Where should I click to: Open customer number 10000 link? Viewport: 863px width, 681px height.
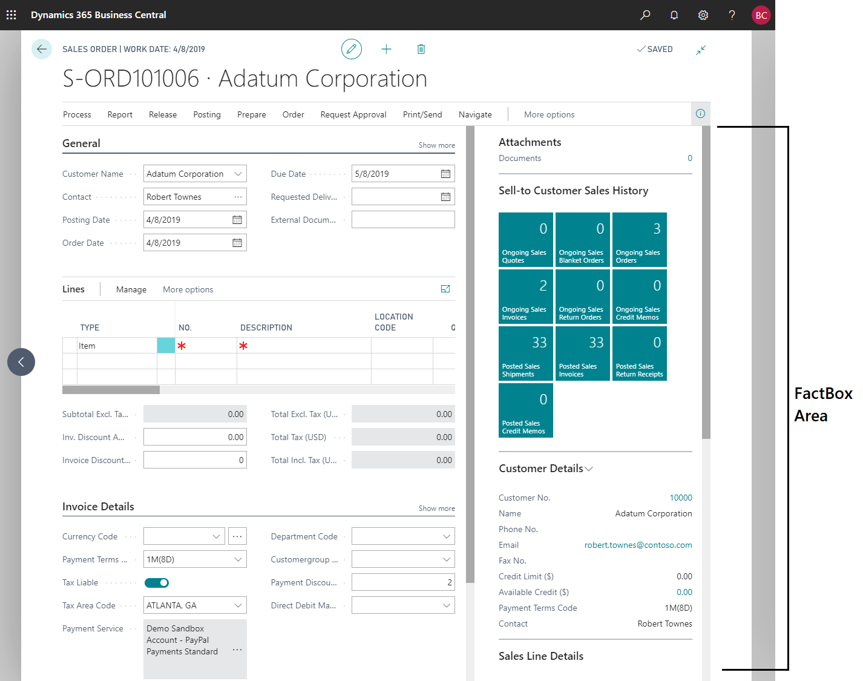pos(681,498)
